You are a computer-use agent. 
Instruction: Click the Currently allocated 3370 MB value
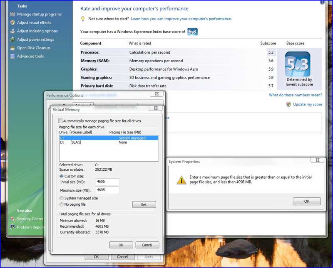(x=102, y=232)
